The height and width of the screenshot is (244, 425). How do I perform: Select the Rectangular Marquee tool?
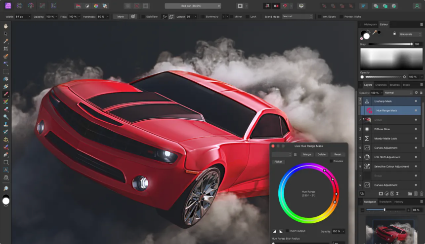[6, 71]
